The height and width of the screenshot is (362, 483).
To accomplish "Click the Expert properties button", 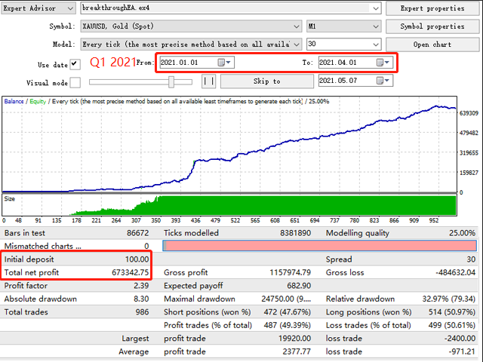I will point(432,8).
